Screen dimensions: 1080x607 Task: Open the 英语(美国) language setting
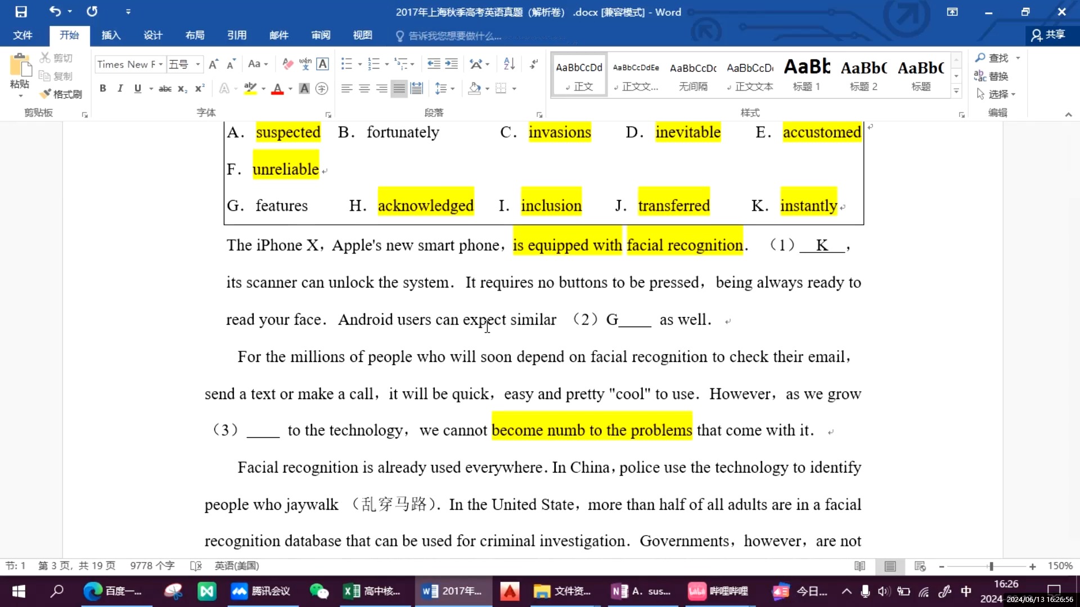pyautogui.click(x=237, y=566)
